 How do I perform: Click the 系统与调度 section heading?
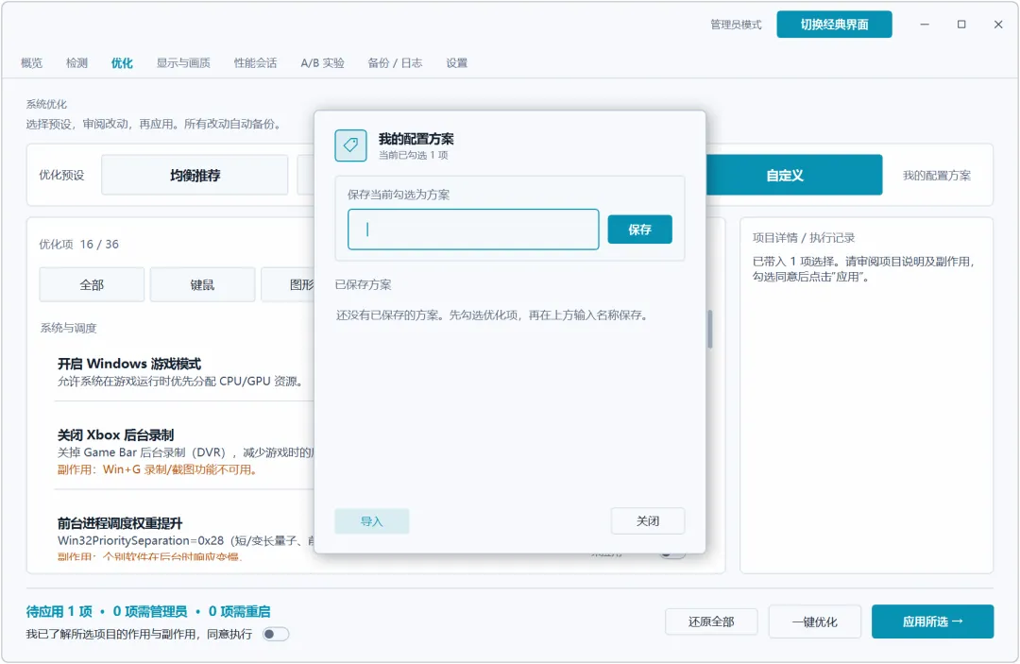[68, 328]
